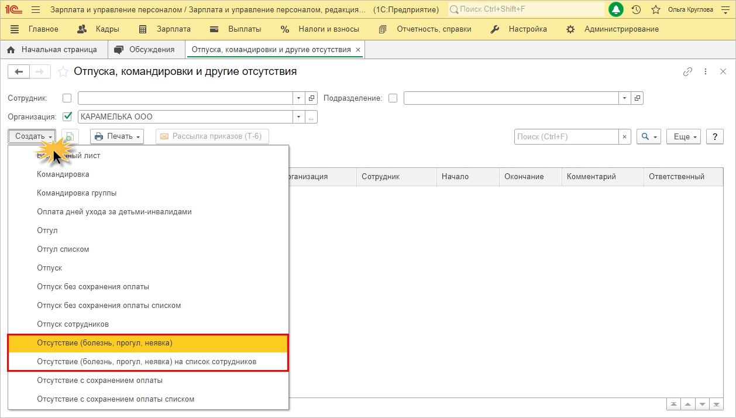Open the three-dot form options menu
The image size is (736, 418).
coord(706,71)
